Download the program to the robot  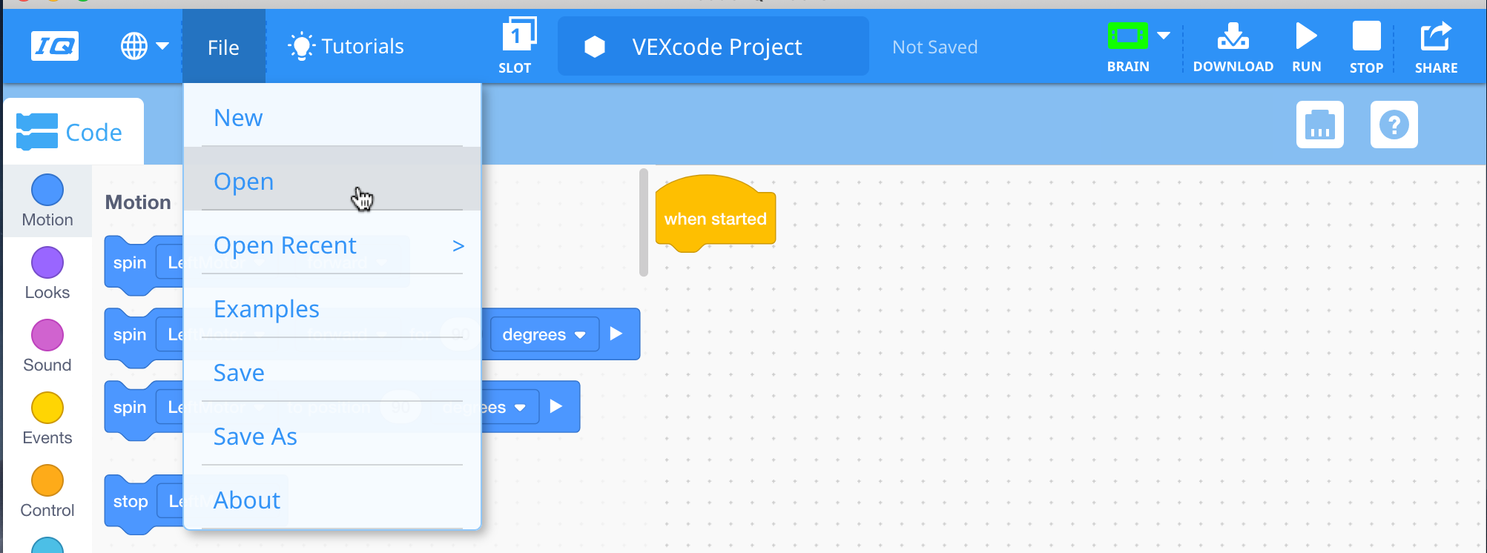(1231, 44)
